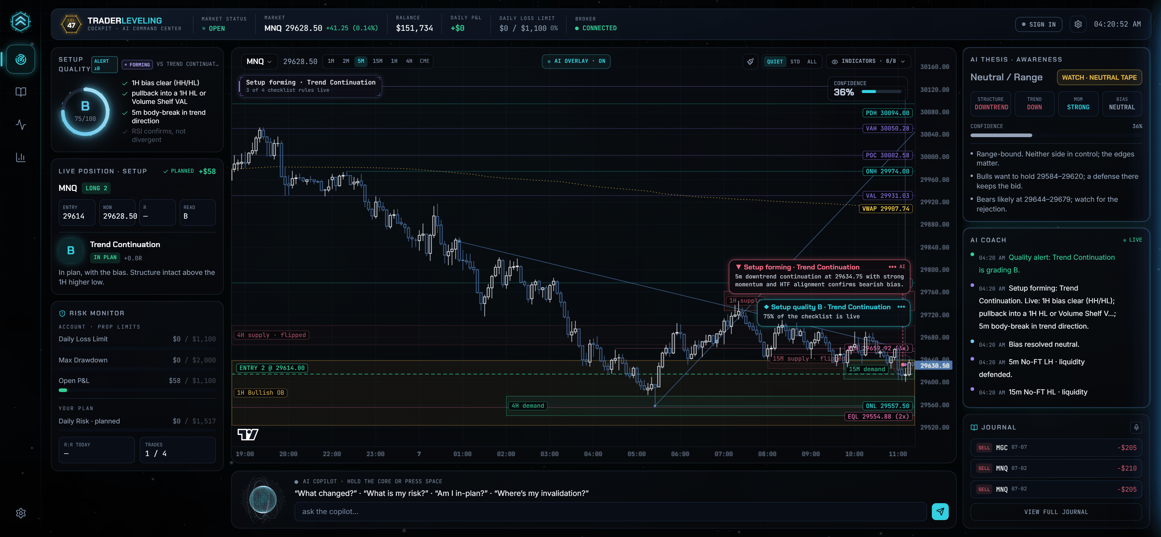Click the WATCH · NEUTRAL TAPE badge

tap(1099, 77)
